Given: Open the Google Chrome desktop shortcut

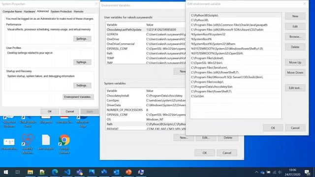Looking at the screenshot, I should 64,144.
